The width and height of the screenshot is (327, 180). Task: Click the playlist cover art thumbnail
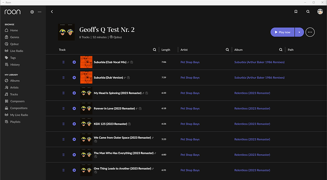pos(66,32)
